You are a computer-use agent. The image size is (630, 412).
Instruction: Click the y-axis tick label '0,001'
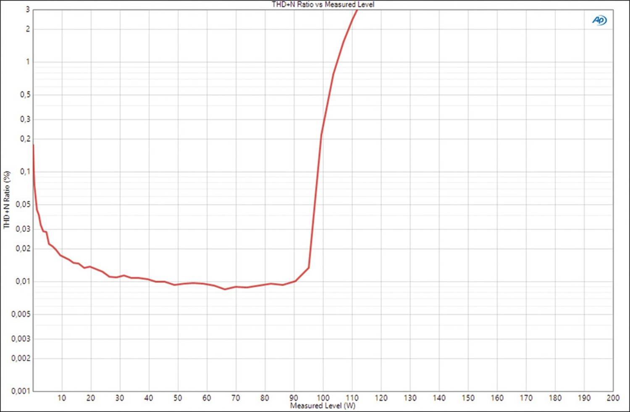coord(21,391)
